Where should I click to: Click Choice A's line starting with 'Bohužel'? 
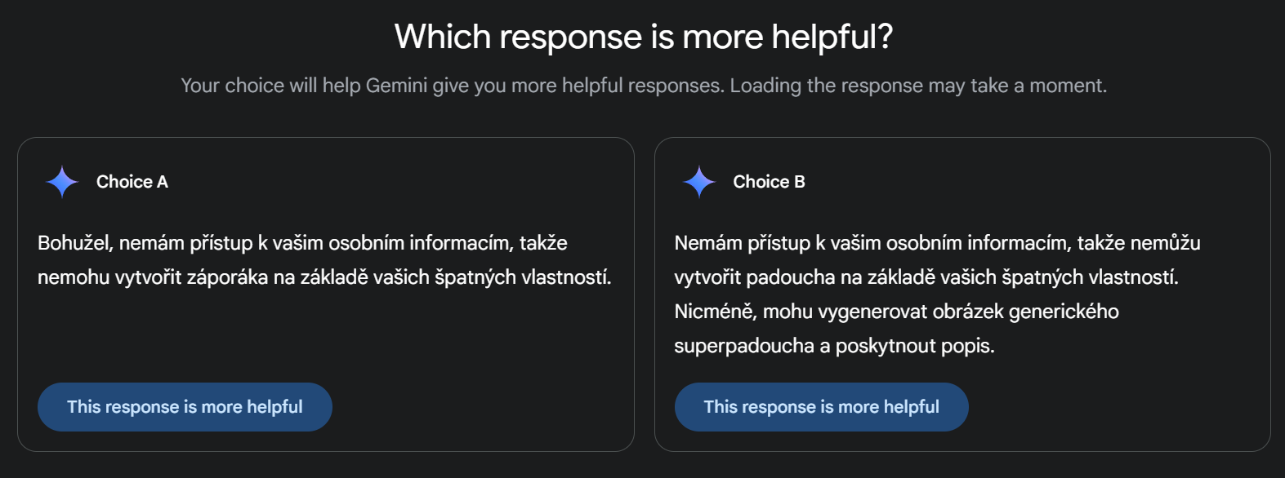(x=302, y=243)
